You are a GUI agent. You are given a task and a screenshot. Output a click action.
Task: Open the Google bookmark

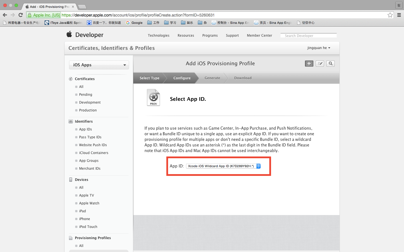134,23
